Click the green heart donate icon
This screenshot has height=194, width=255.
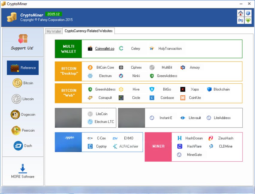click(248, 20)
